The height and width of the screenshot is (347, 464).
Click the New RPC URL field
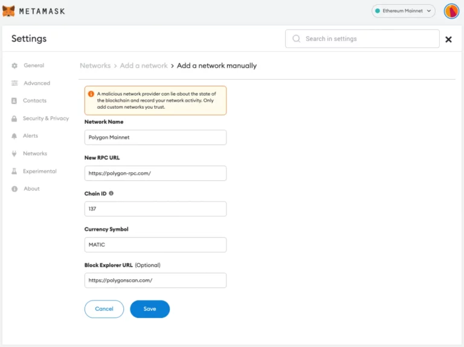pos(155,173)
